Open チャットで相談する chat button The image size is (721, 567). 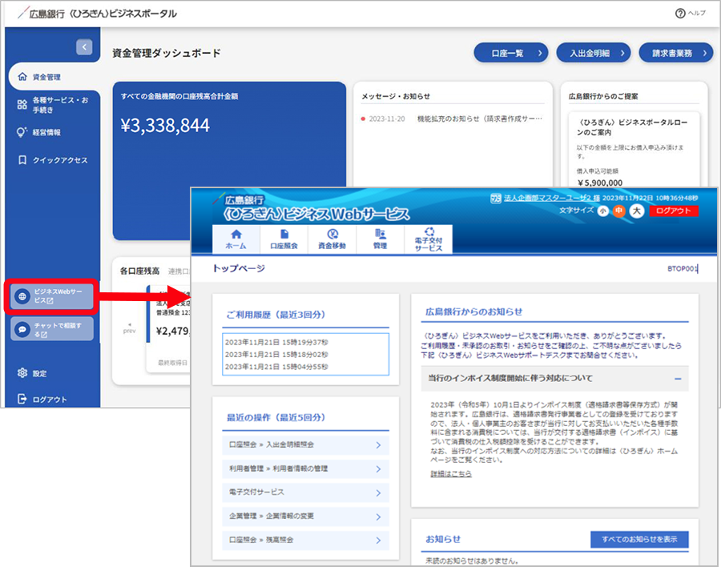click(x=52, y=329)
